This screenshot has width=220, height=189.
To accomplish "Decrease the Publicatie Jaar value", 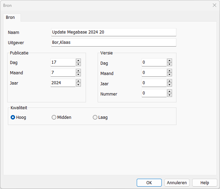I will point(78,85).
